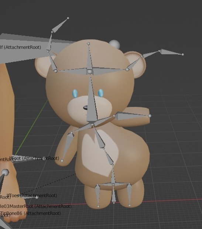Select the center tail bone between the bear's legs
This screenshot has height=229, width=202.
point(114,194)
